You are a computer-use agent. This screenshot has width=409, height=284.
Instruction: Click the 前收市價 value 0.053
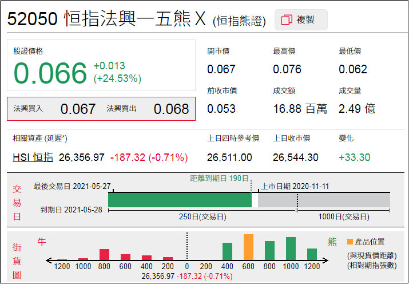coord(221,109)
